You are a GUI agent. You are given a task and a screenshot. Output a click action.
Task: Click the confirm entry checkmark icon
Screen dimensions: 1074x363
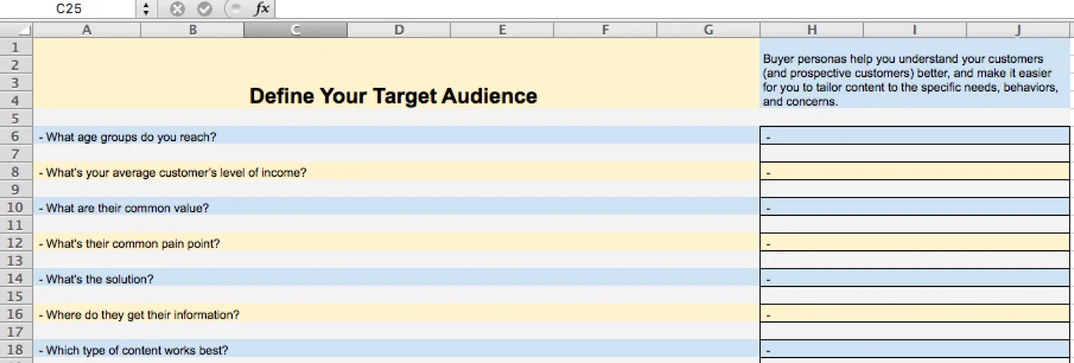pos(204,9)
